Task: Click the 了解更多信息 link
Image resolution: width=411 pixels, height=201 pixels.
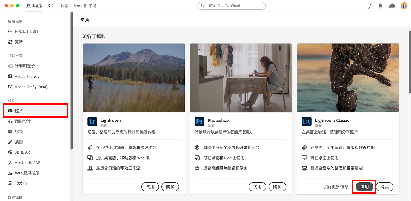Action: [x=336, y=187]
